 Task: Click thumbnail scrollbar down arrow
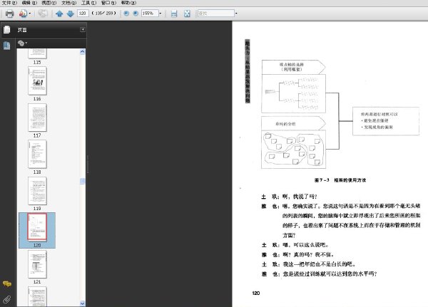pos(83,303)
